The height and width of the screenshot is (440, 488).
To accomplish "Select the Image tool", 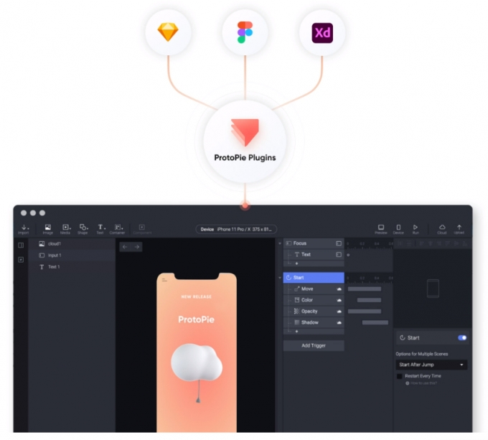I will (47, 229).
